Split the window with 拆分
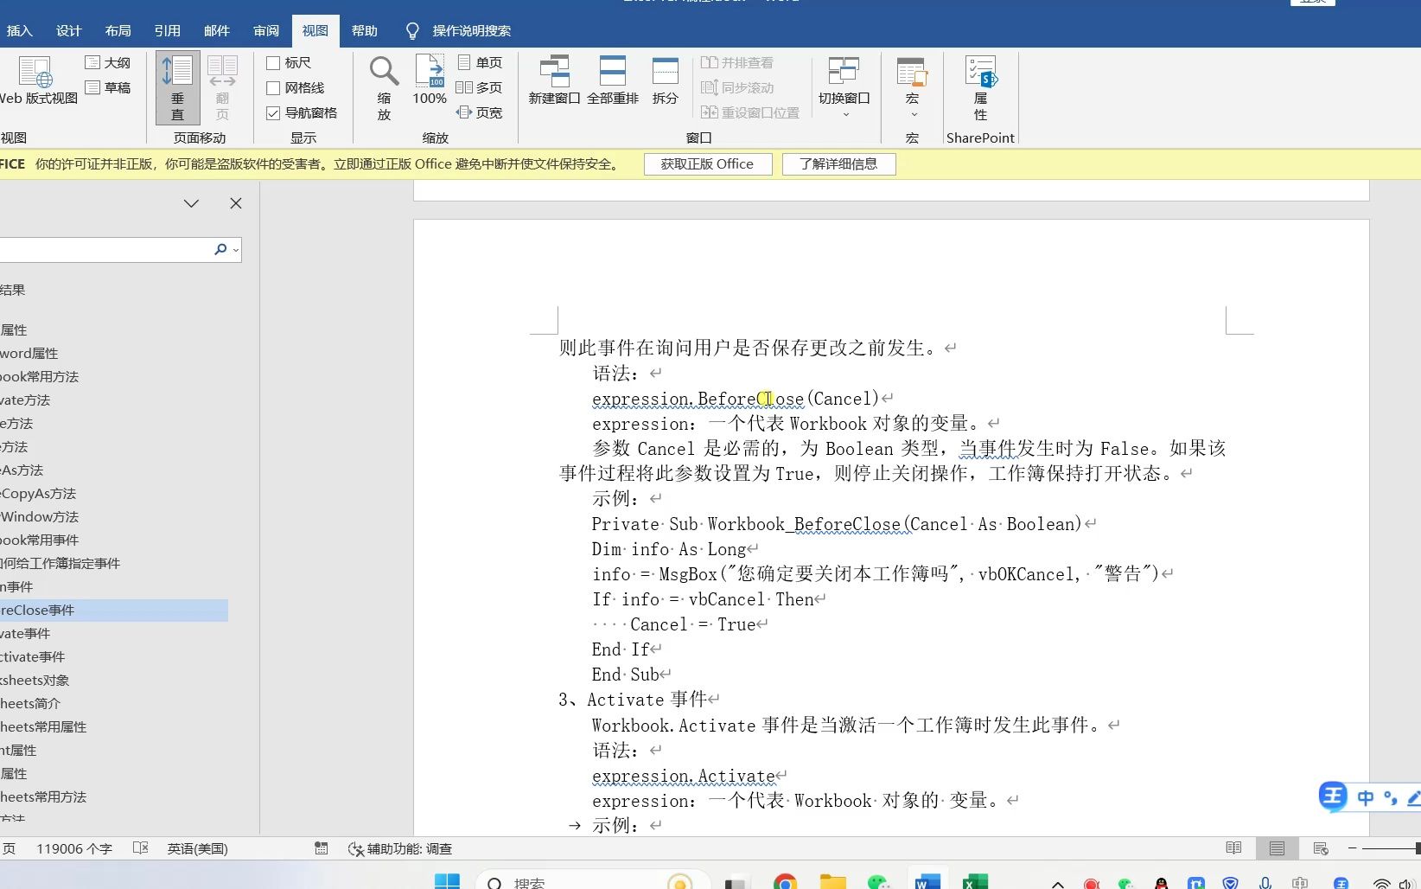1421x889 pixels. (665, 82)
